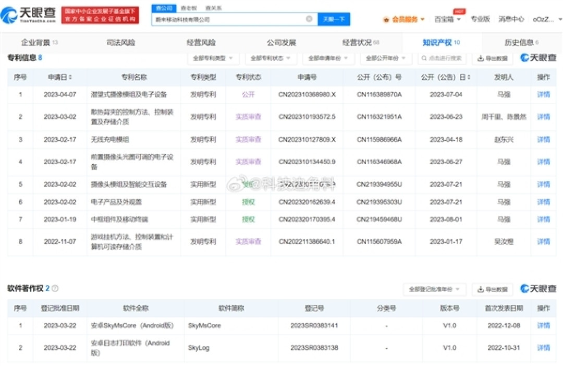Switch to the 历史信息 tab

(521, 42)
